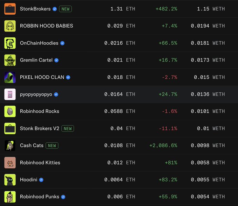Click the Robinhood Punks verified badge

63,197
